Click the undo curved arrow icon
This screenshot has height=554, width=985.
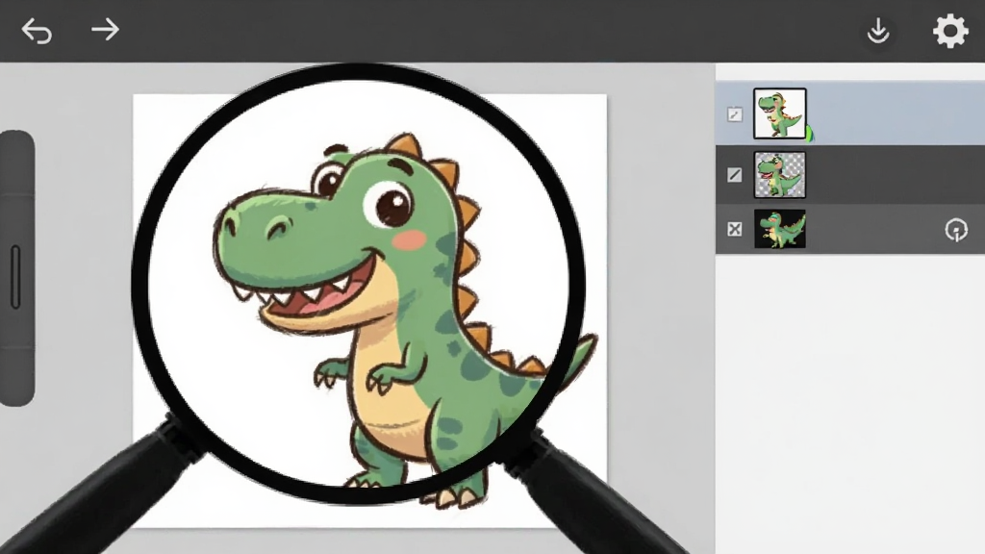point(37,31)
